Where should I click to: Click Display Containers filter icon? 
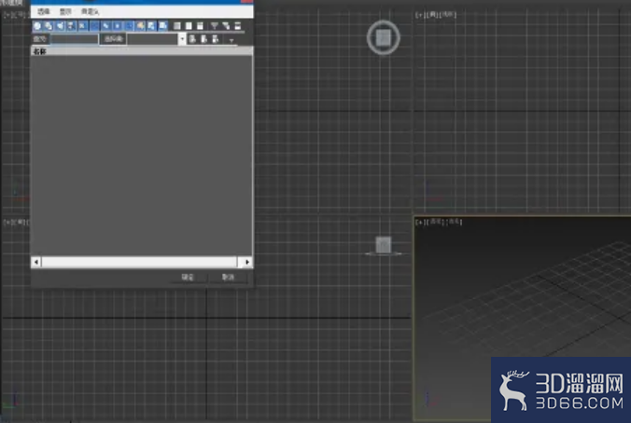pos(140,26)
